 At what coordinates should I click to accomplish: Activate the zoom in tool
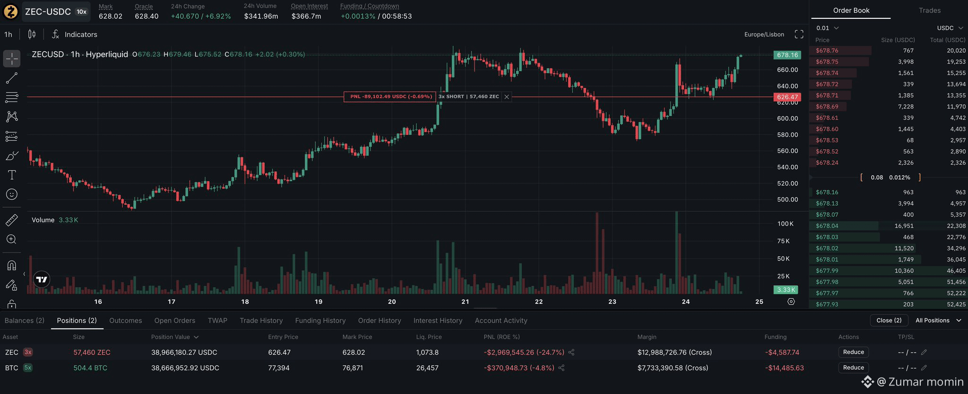tap(12, 239)
